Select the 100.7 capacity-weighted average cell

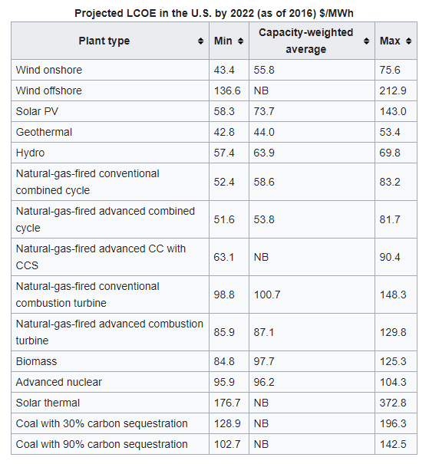(x=312, y=295)
